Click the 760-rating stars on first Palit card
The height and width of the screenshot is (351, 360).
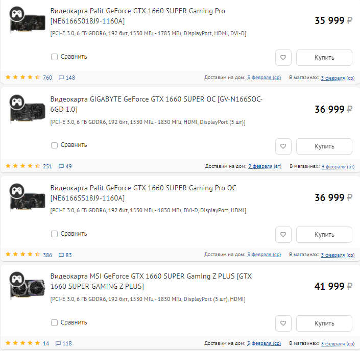(x=22, y=78)
